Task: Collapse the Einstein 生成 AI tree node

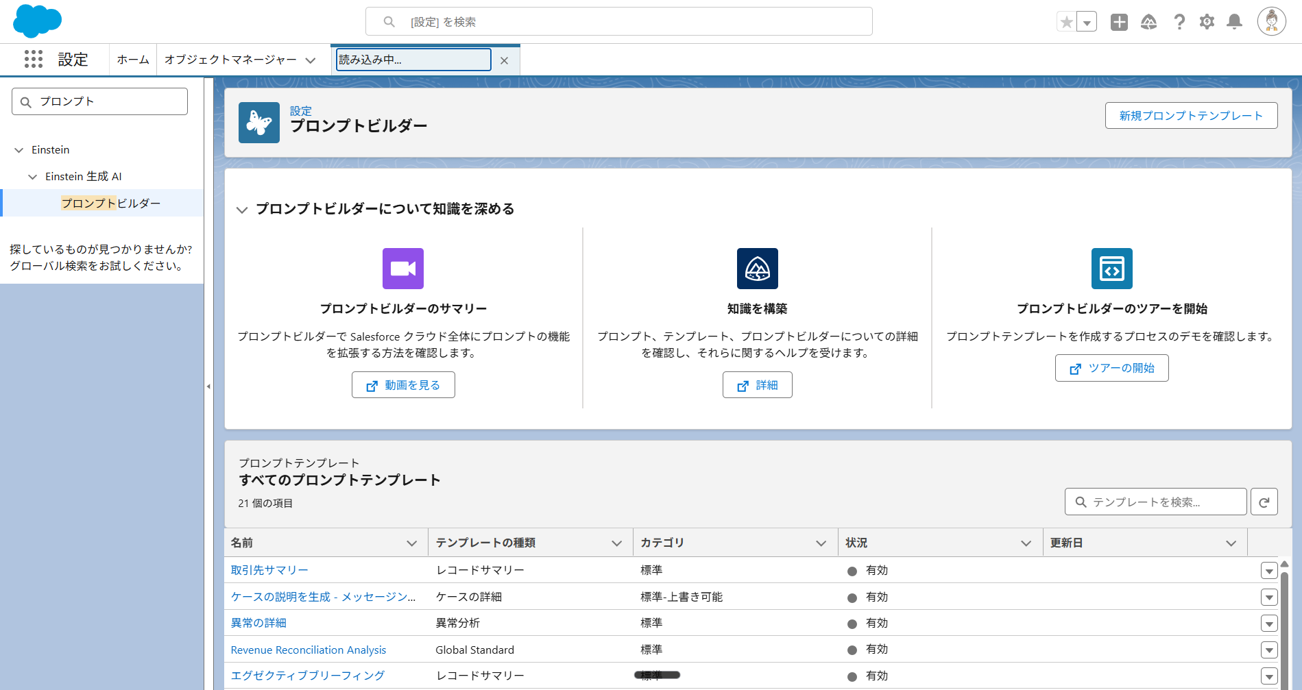Action: (32, 176)
